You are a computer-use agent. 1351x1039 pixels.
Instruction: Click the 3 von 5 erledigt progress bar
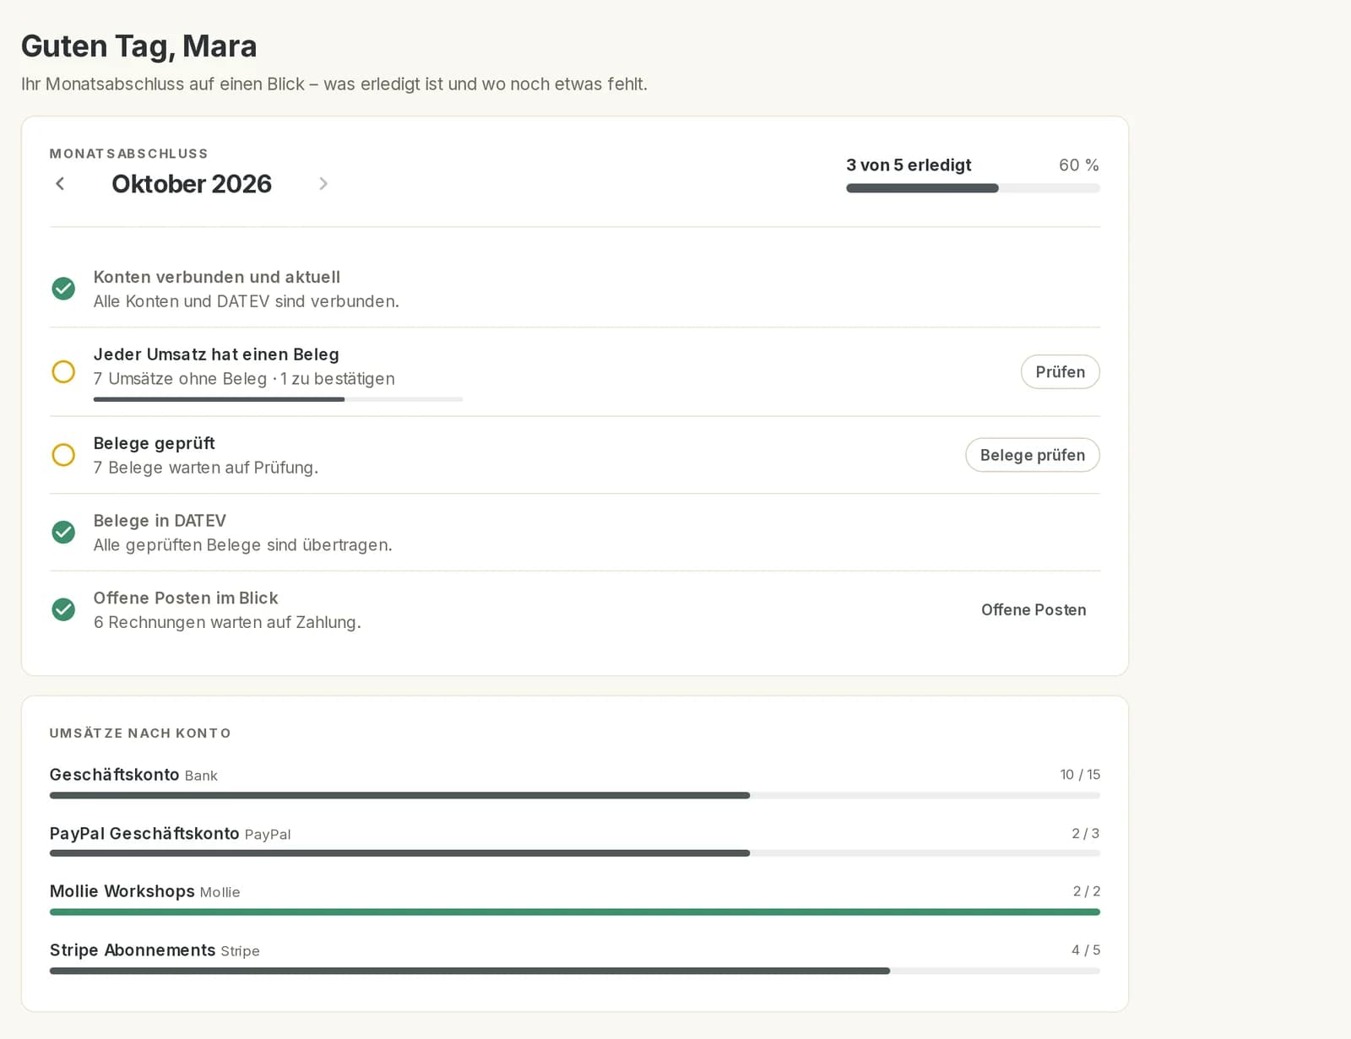pos(973,188)
